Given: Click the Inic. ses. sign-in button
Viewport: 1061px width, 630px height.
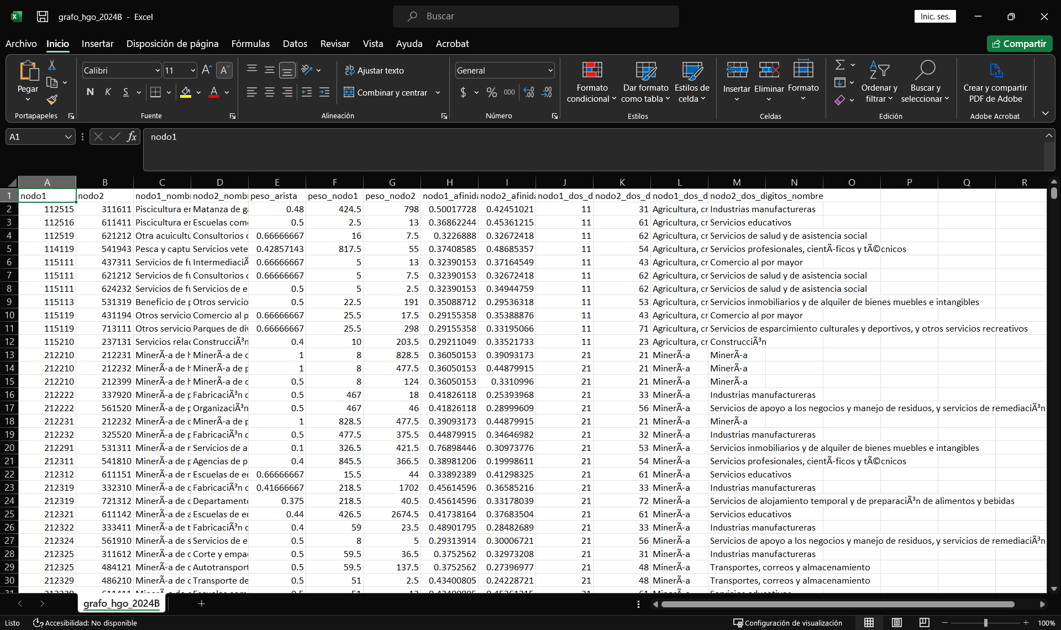Looking at the screenshot, I should (x=934, y=17).
